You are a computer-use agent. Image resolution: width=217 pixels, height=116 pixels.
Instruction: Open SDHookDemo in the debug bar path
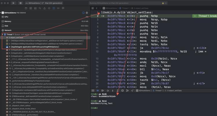click(143, 90)
